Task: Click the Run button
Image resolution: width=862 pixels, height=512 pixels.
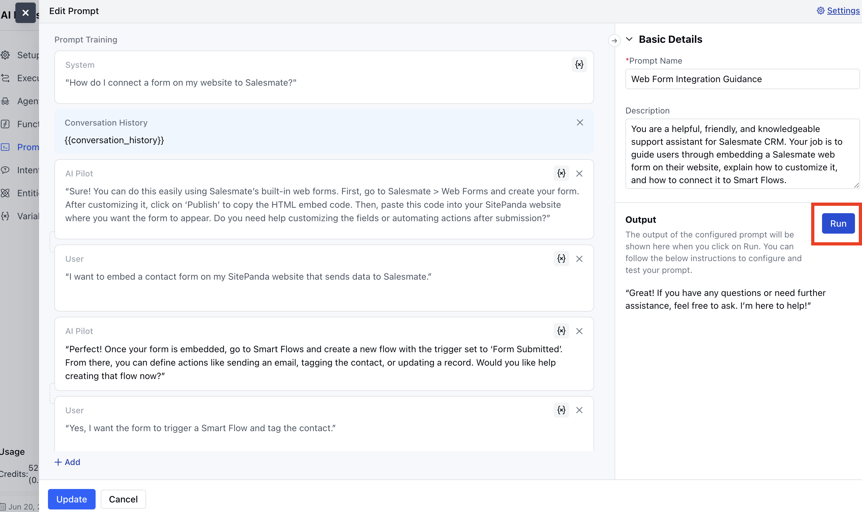Action: coord(837,224)
